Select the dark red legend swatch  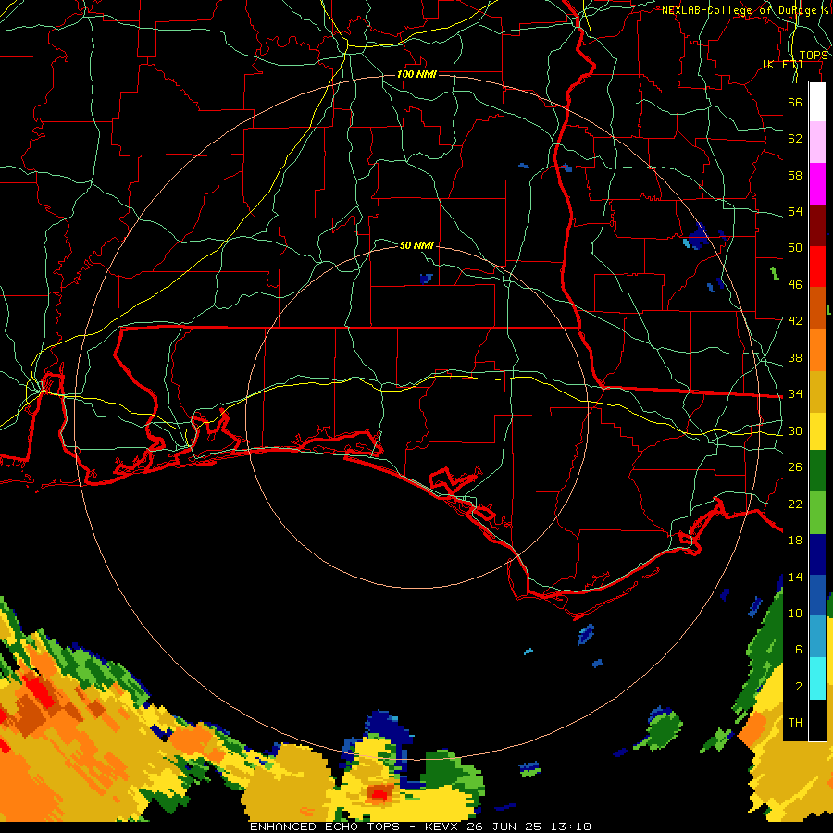coord(817,226)
